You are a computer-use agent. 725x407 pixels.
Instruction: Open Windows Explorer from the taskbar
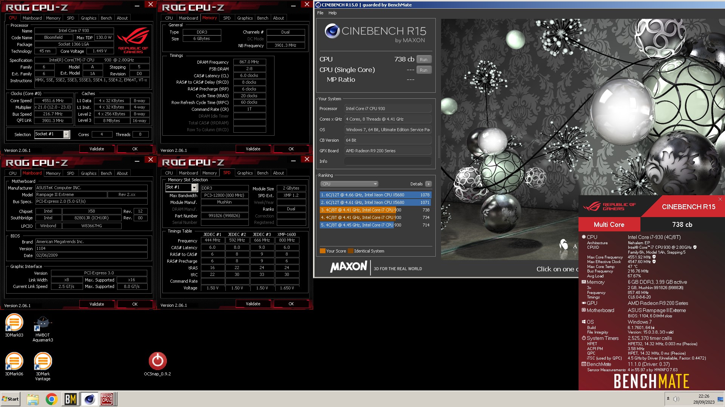pyautogui.click(x=33, y=399)
